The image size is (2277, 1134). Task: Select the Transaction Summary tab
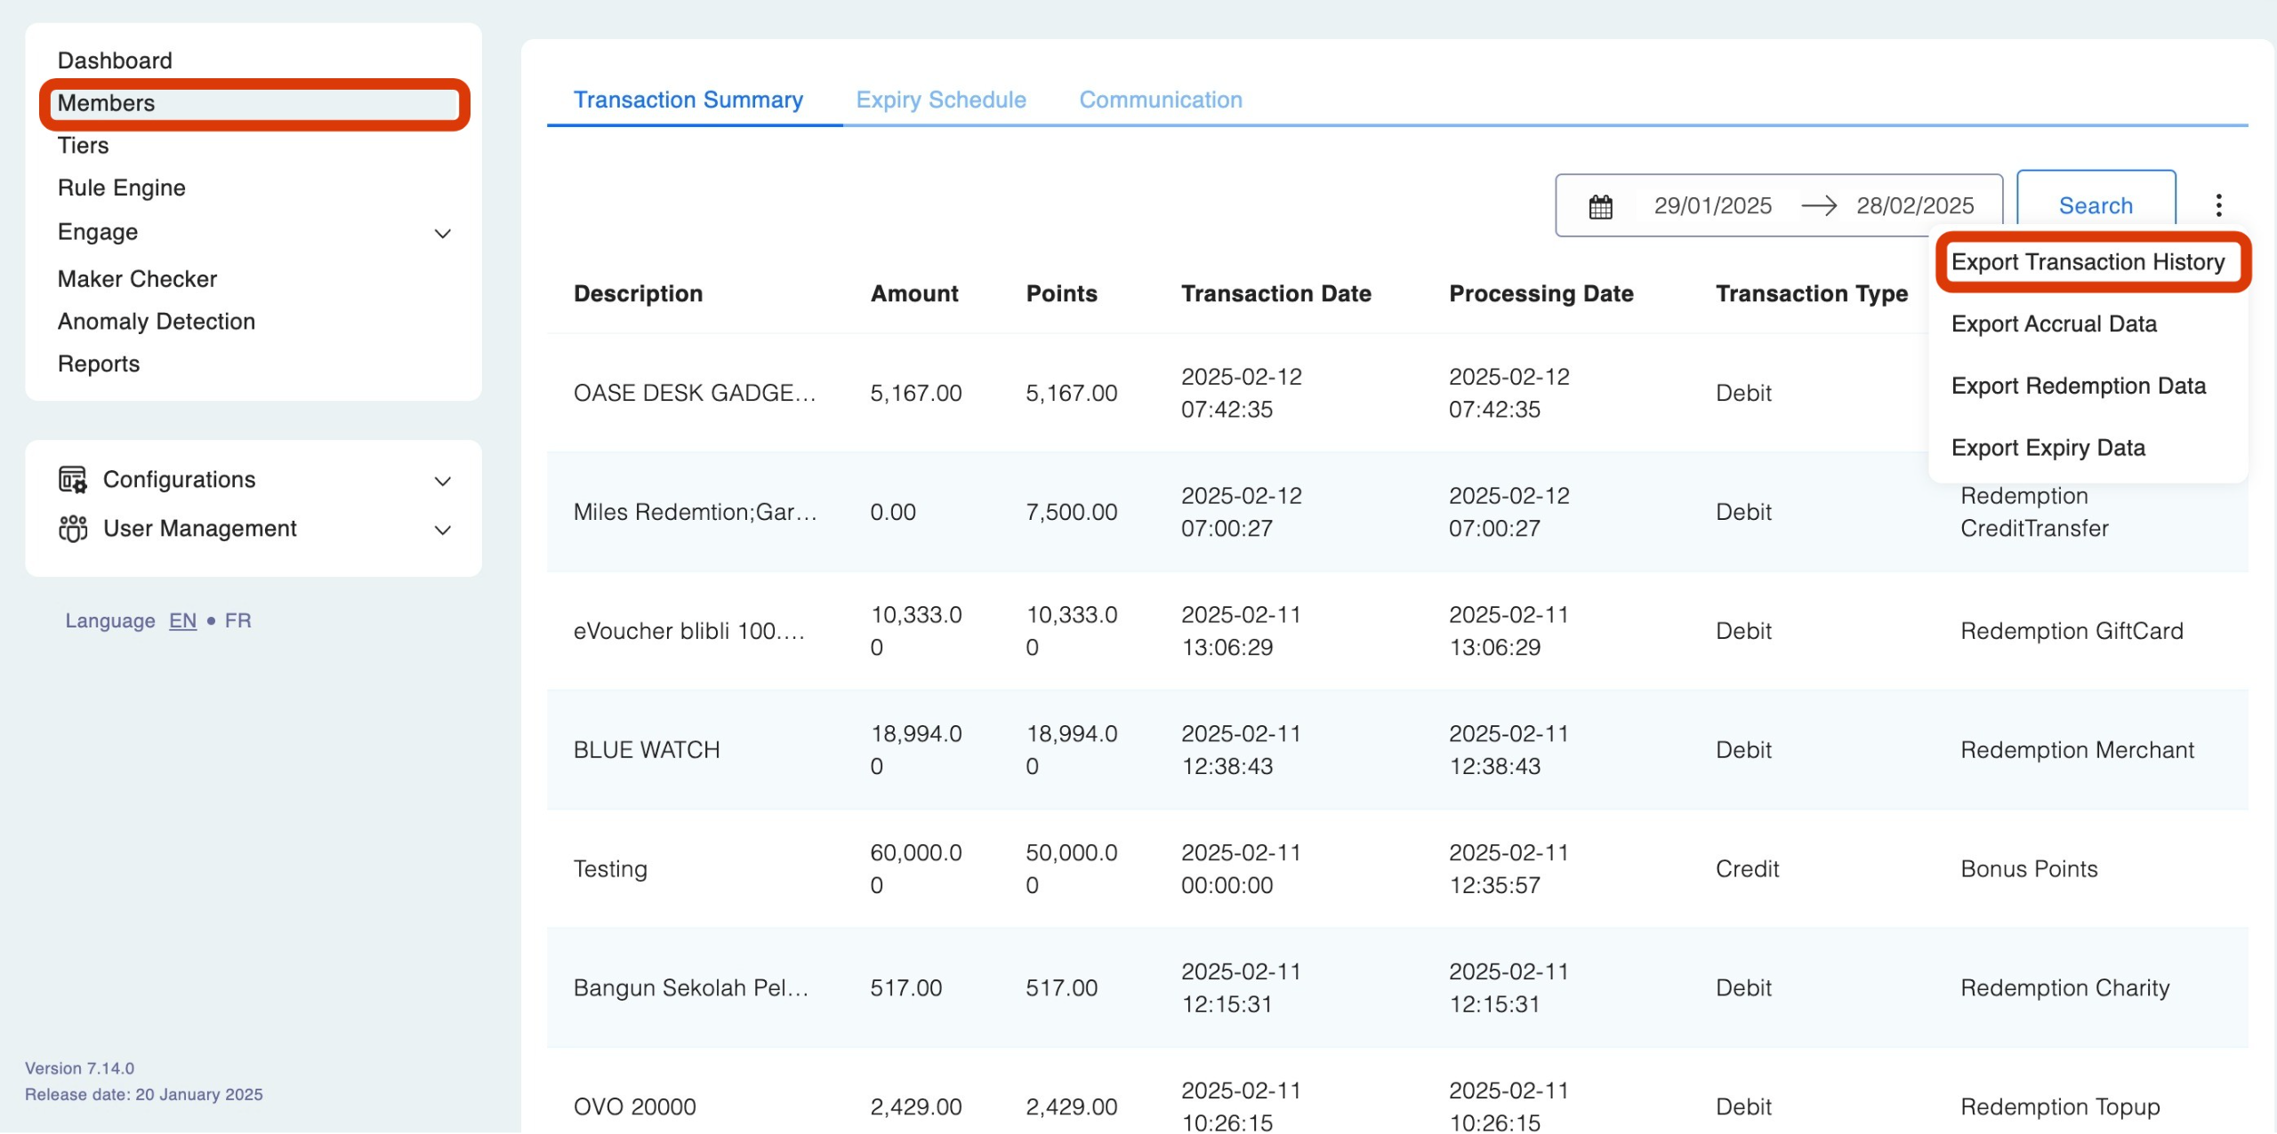(688, 100)
